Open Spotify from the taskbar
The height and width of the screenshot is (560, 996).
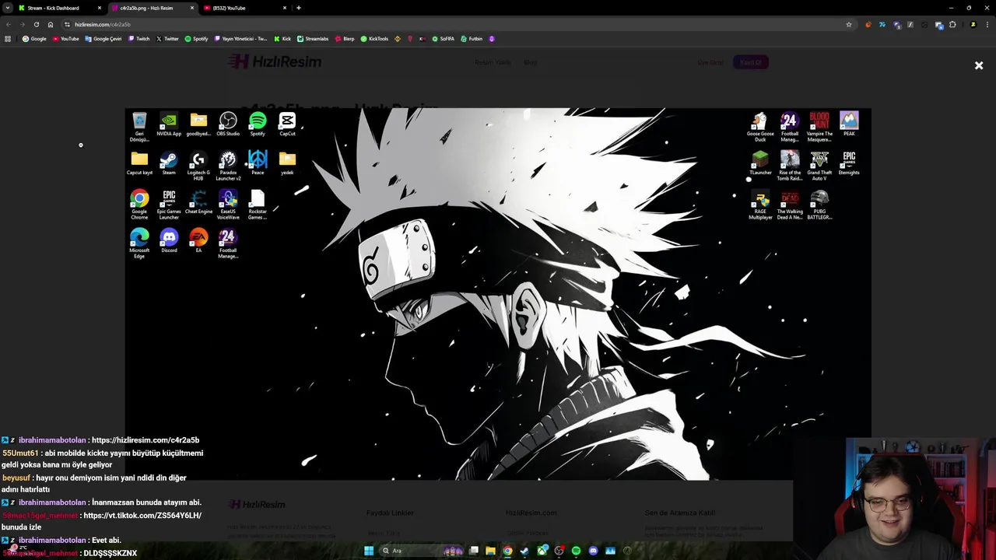click(576, 551)
